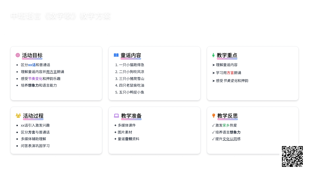Click the purple laptop icon beside 教学准备
309x173 pixels.
click(116, 116)
